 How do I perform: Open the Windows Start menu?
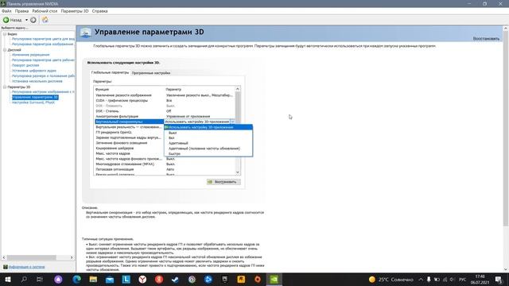[8, 280]
